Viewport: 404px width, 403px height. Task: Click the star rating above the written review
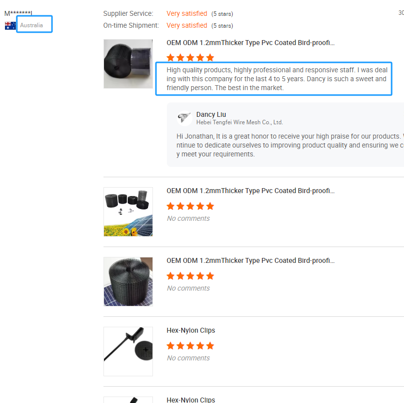pos(190,57)
